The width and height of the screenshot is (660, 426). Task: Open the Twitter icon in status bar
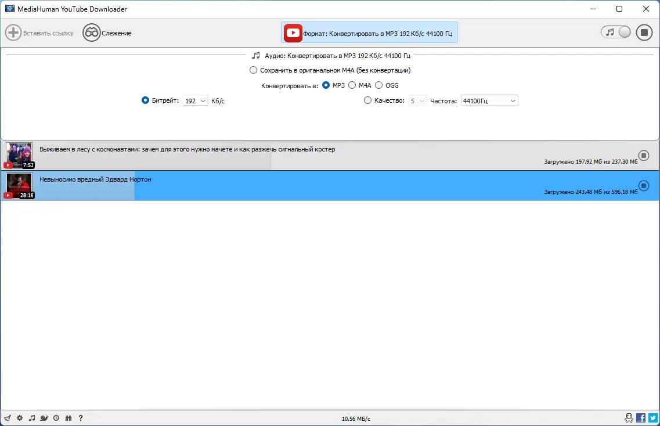653,418
